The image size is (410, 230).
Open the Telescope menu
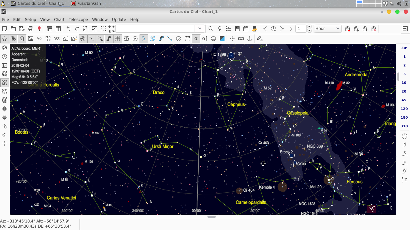[x=78, y=19]
